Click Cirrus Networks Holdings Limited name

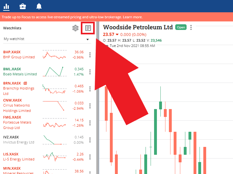coord(17,108)
